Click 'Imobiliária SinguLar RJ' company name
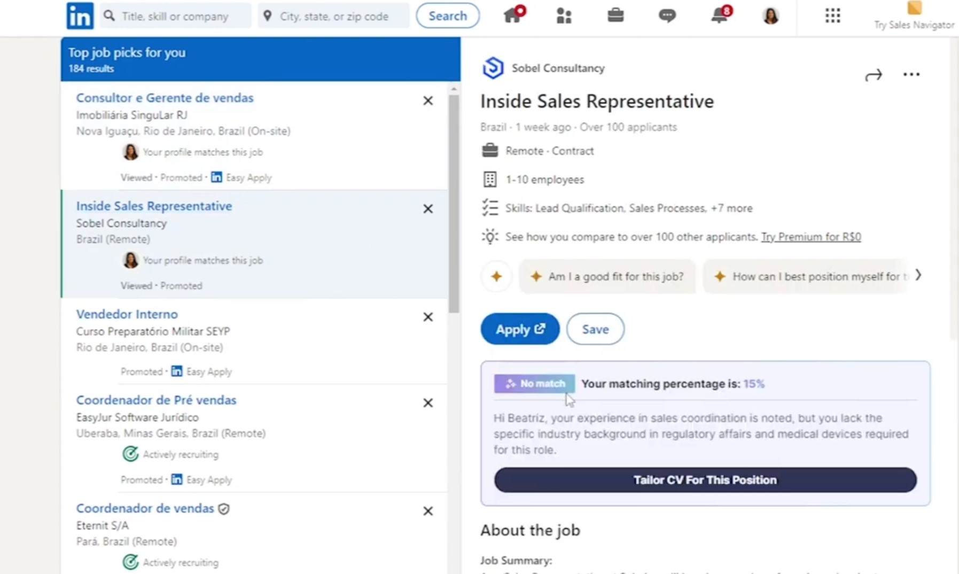Viewport: 959px width, 574px height. 131,115
